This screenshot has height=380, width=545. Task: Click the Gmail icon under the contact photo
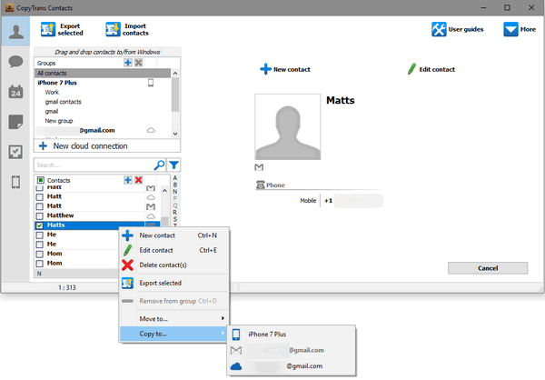pos(259,167)
